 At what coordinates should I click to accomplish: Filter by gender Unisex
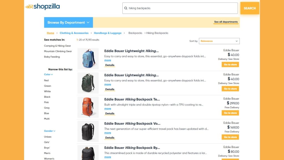point(48,137)
